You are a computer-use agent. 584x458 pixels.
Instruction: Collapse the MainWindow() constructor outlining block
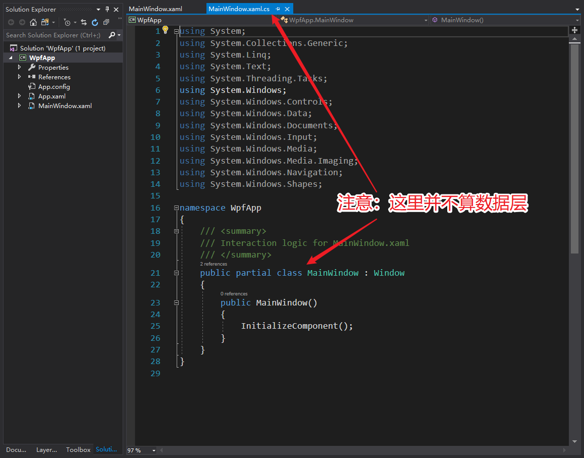177,303
